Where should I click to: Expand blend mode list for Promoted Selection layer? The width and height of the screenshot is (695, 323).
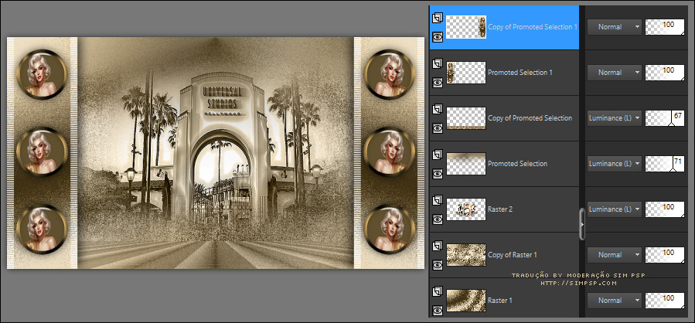tap(615, 163)
